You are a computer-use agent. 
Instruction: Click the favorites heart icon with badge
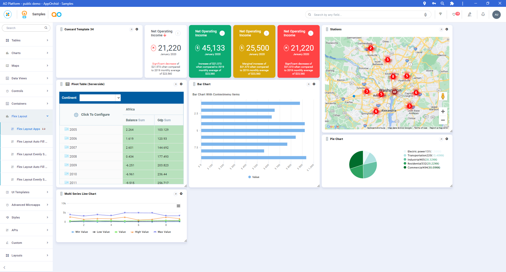point(454,14)
